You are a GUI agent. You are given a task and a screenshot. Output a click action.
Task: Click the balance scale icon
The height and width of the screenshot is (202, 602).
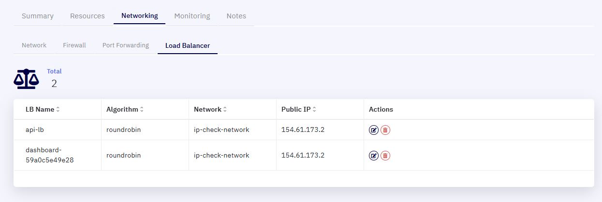point(26,79)
